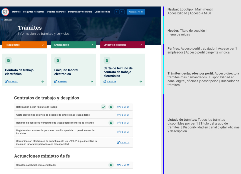Click Listado de trámites annotation

click(x=203, y=125)
